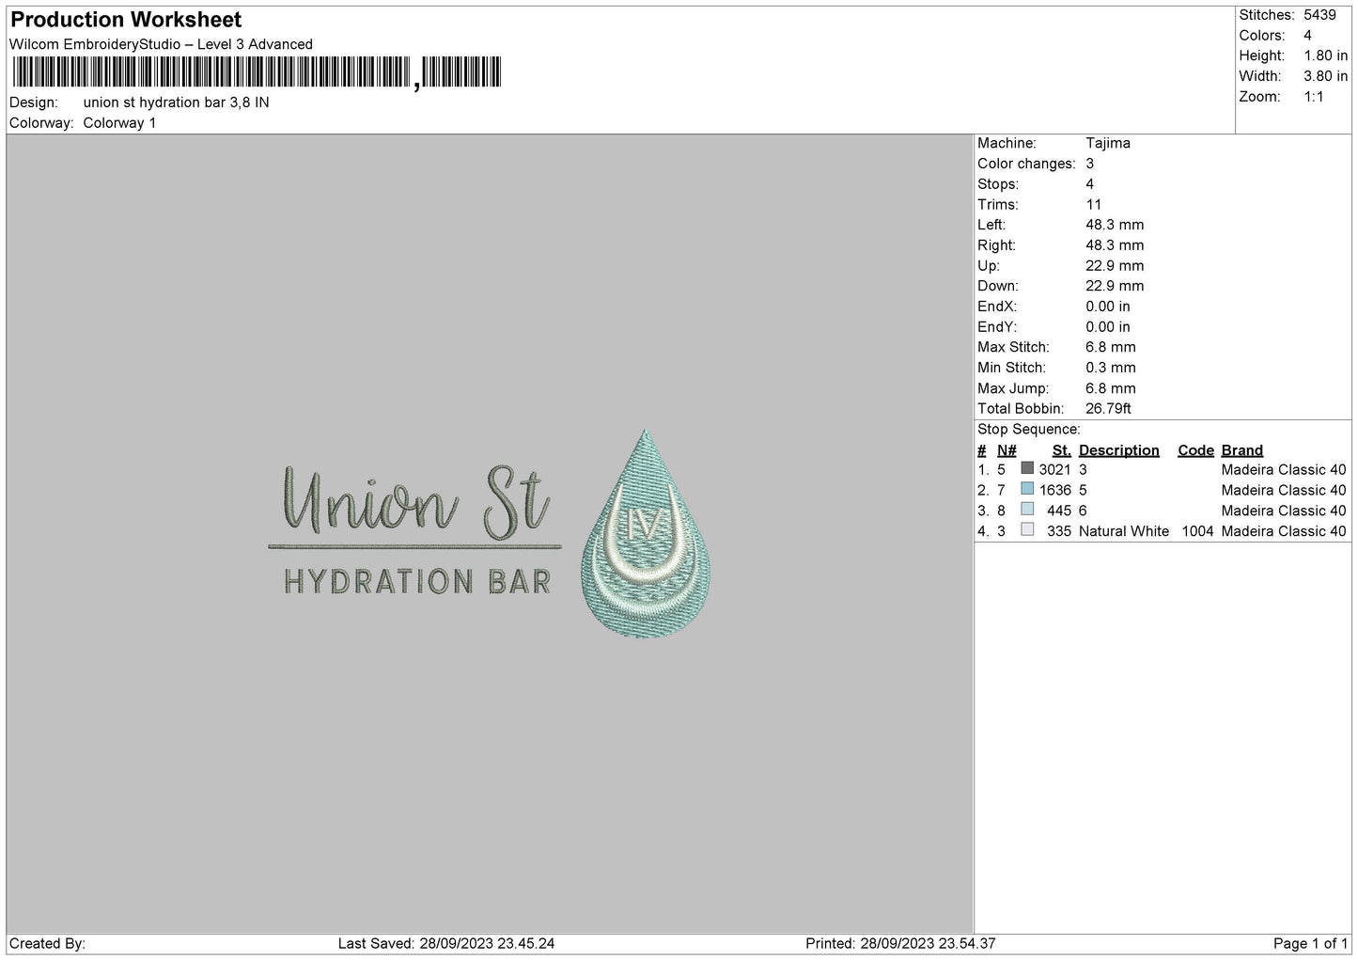This screenshot has width=1358, height=960.
Task: Click 'Madeira Classic 40' in stop 2 row
Action: click(x=1284, y=490)
